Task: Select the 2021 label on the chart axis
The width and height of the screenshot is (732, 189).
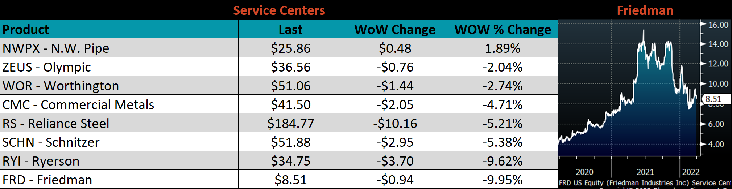Action: pyautogui.click(x=645, y=172)
